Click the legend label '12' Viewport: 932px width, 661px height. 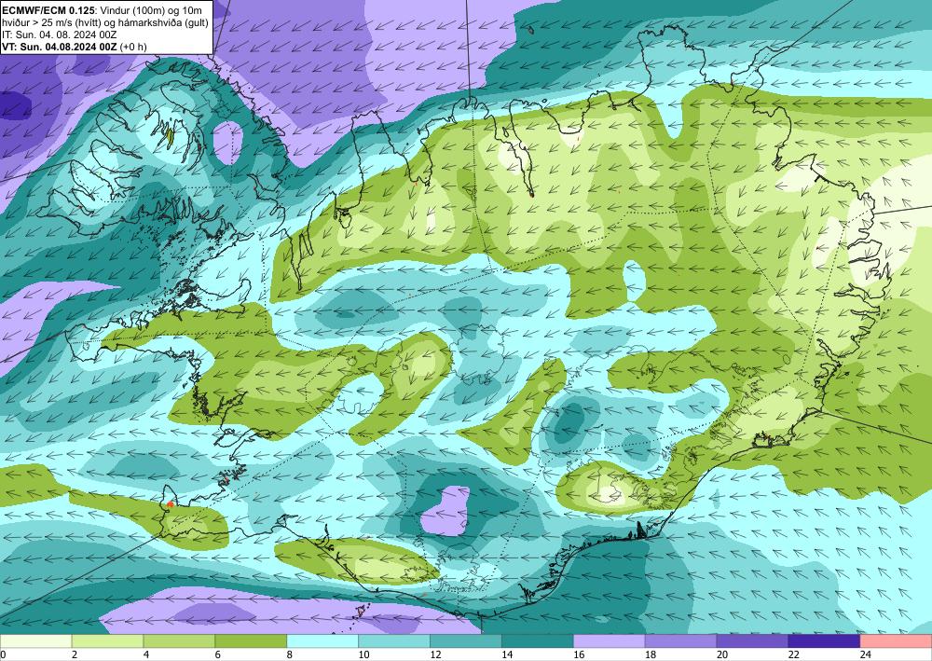pyautogui.click(x=436, y=654)
